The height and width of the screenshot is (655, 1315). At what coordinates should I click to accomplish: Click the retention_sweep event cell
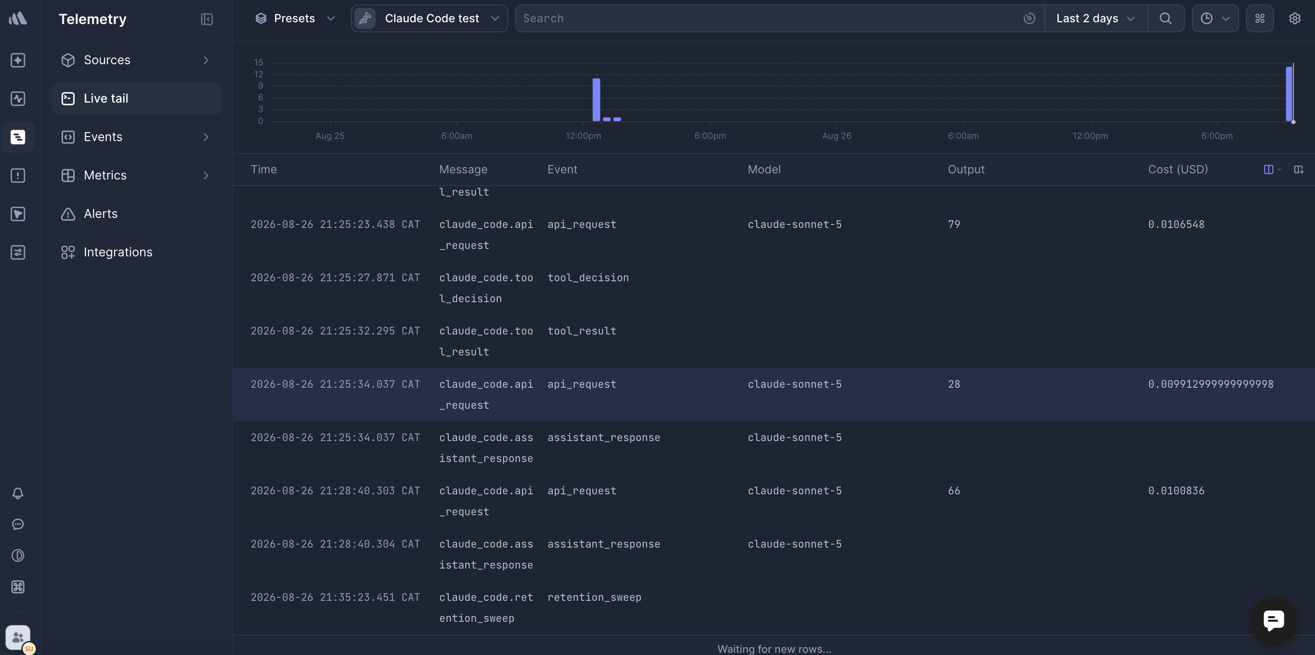pos(594,597)
